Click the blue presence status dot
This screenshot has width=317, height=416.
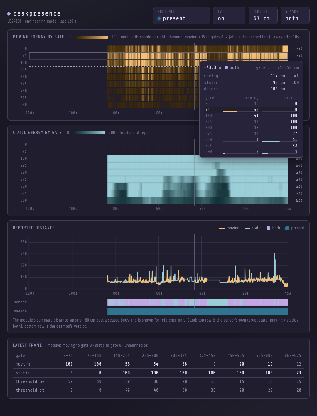click(x=159, y=18)
